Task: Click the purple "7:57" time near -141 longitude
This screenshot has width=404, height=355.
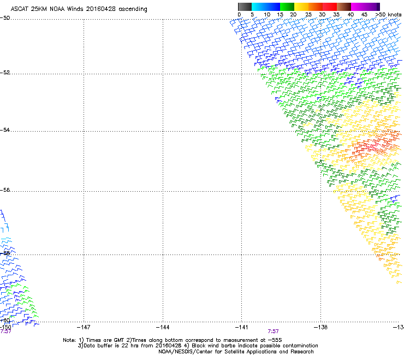Action: pyautogui.click(x=273, y=332)
